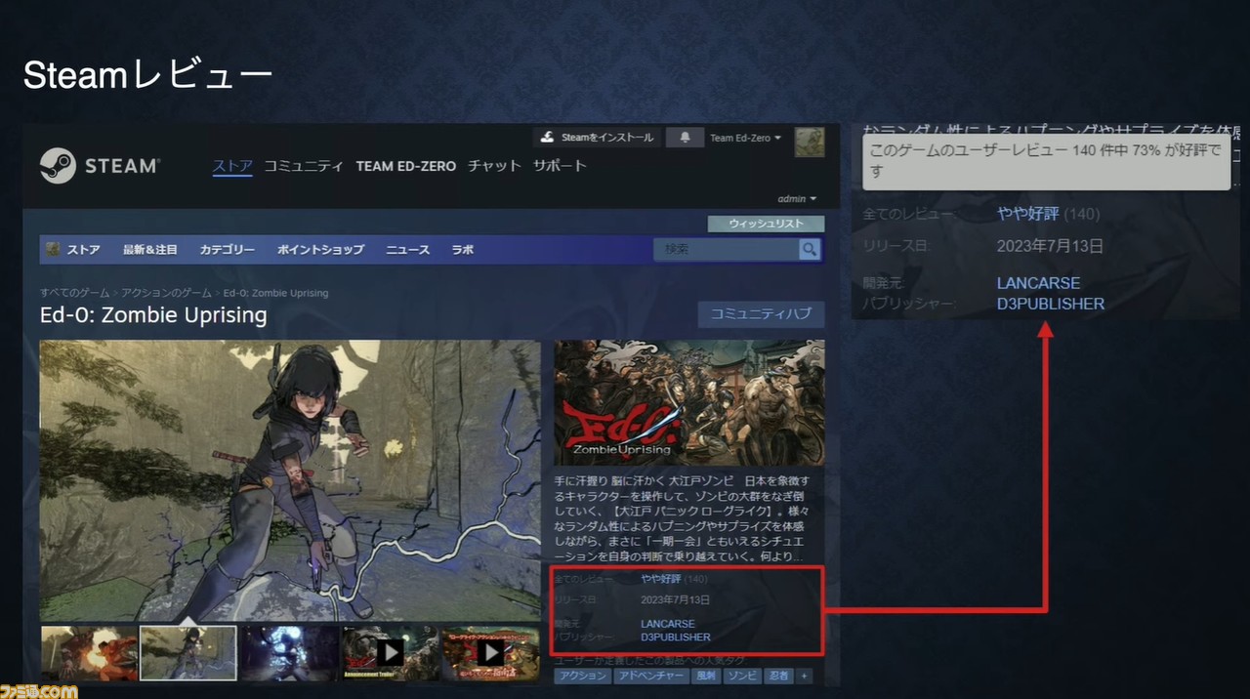This screenshot has height=699, width=1250.
Task: Click the アドベンチャー tag
Action: [x=651, y=676]
